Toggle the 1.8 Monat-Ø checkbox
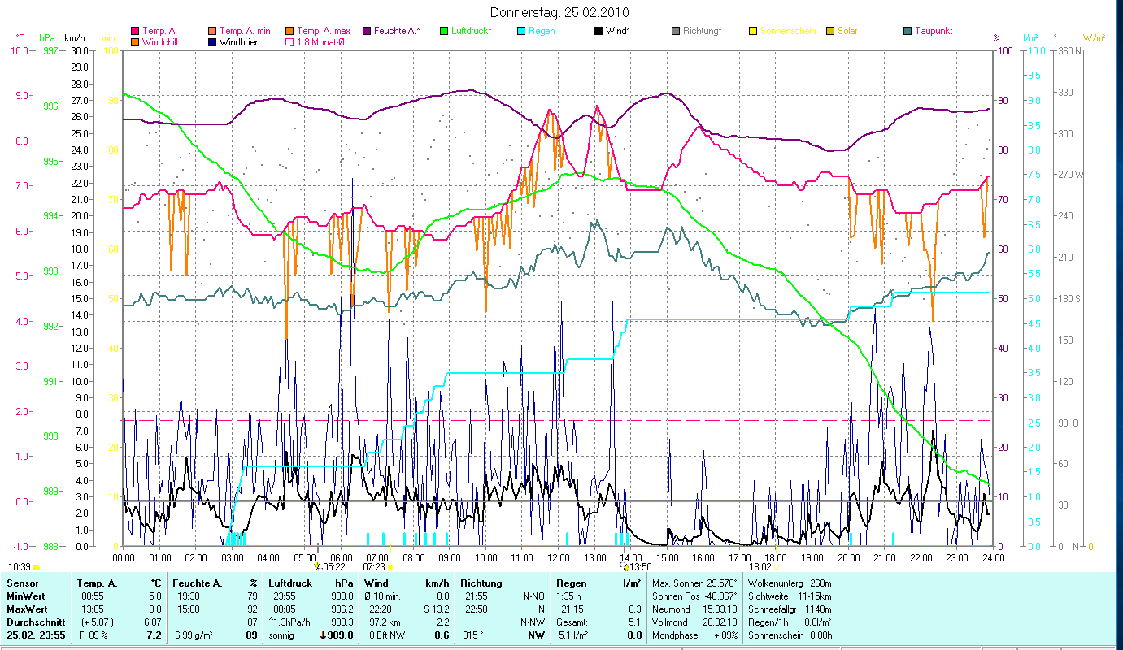Image resolution: width=1123 pixels, height=650 pixels. click(x=289, y=42)
